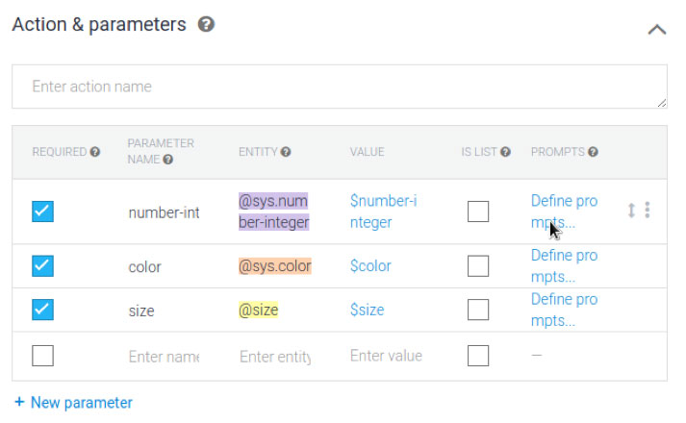Click help icon next to IS LIST header
686x423 pixels.
pos(505,152)
